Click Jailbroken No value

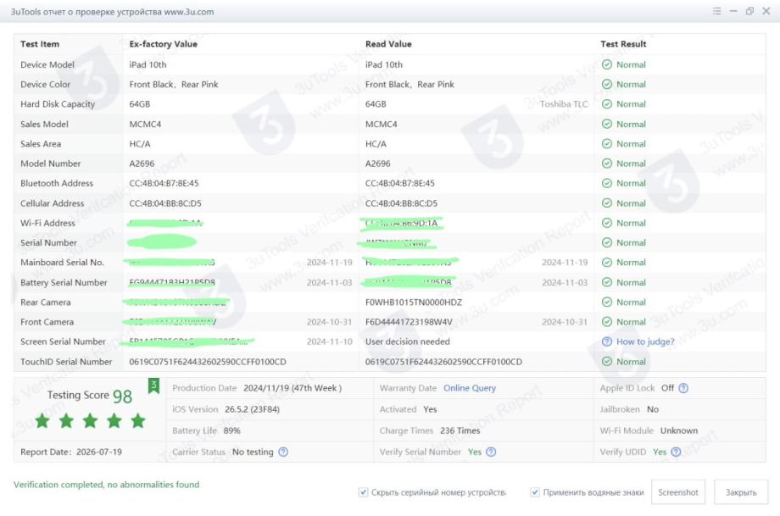tap(653, 409)
